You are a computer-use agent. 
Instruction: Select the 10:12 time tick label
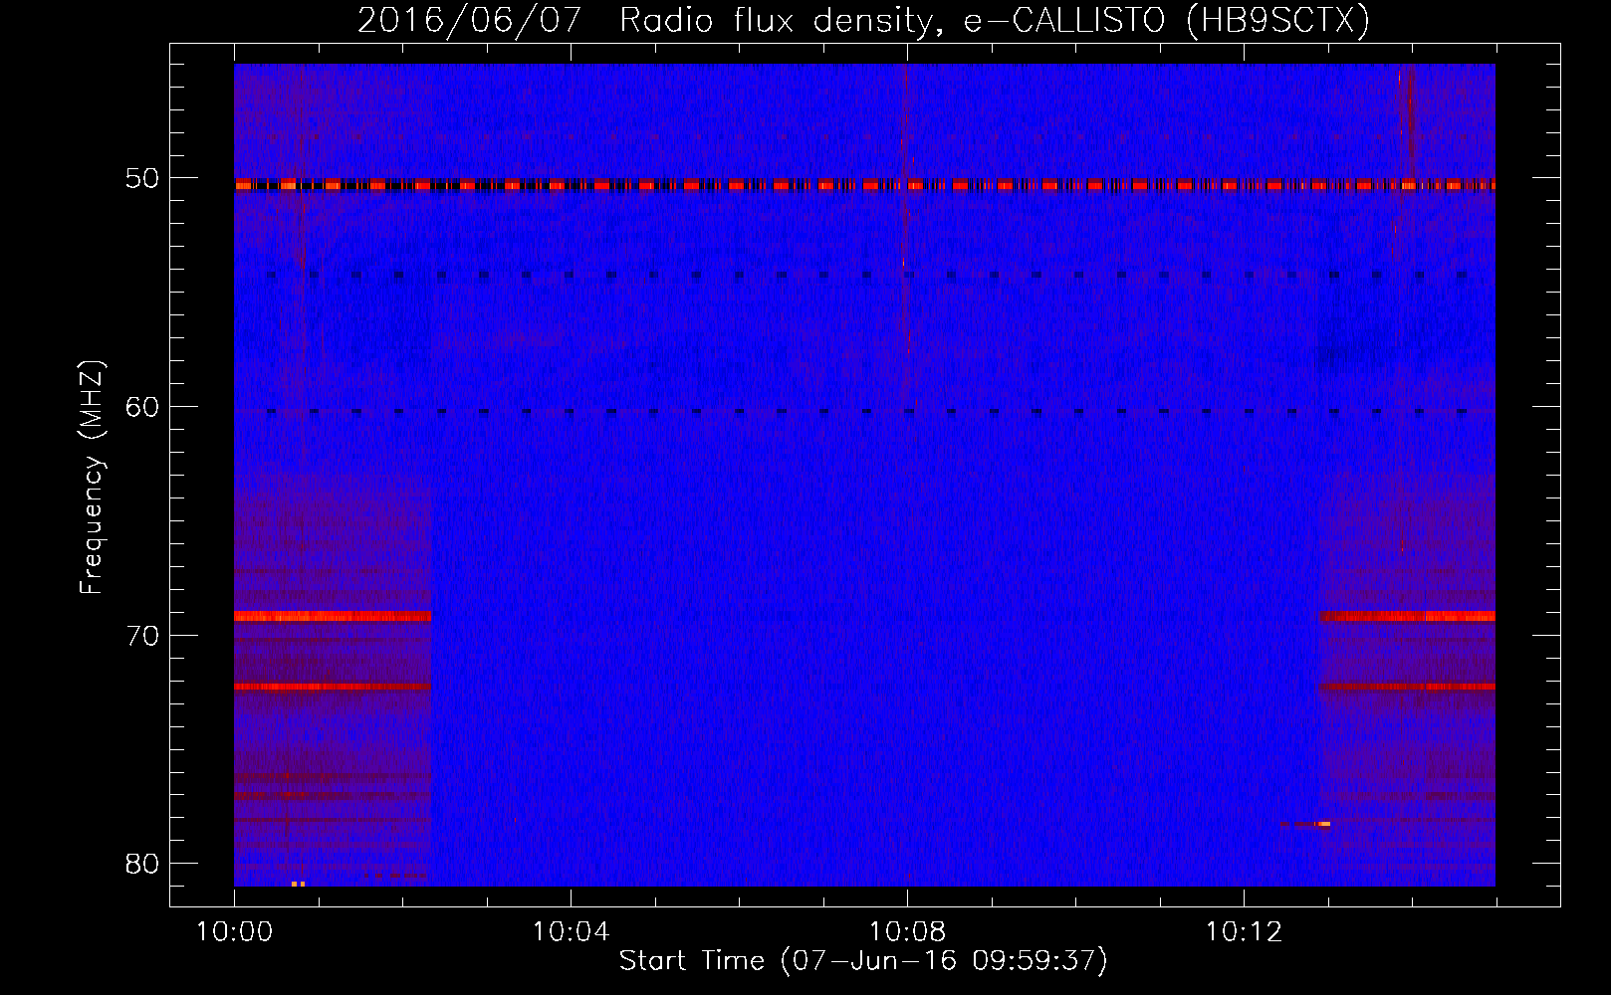[1243, 932]
